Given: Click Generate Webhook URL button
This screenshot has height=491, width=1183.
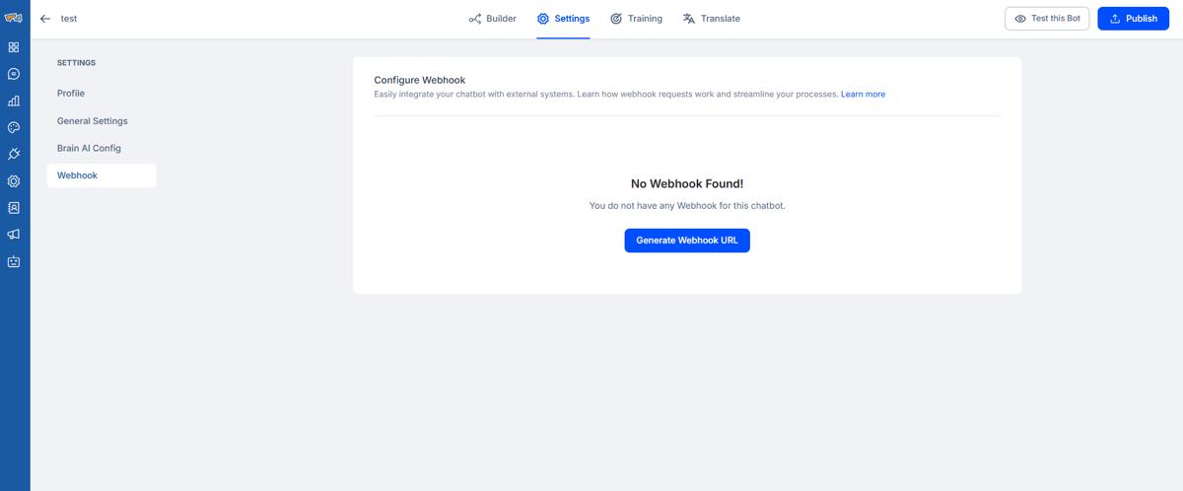Looking at the screenshot, I should pos(687,241).
